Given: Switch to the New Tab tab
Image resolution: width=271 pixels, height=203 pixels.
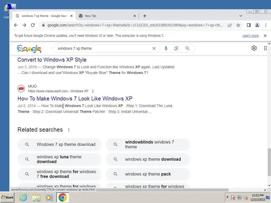Looking at the screenshot, I should pyautogui.click(x=107, y=16).
